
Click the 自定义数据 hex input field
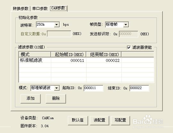pos(59,34)
